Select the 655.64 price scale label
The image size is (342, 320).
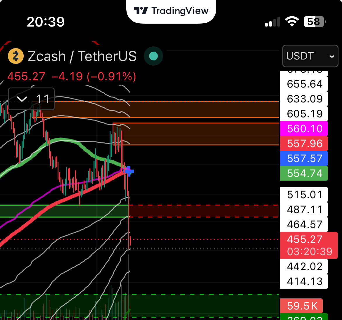click(304, 84)
